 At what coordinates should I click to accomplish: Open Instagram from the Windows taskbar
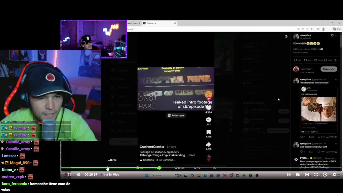[225, 176]
